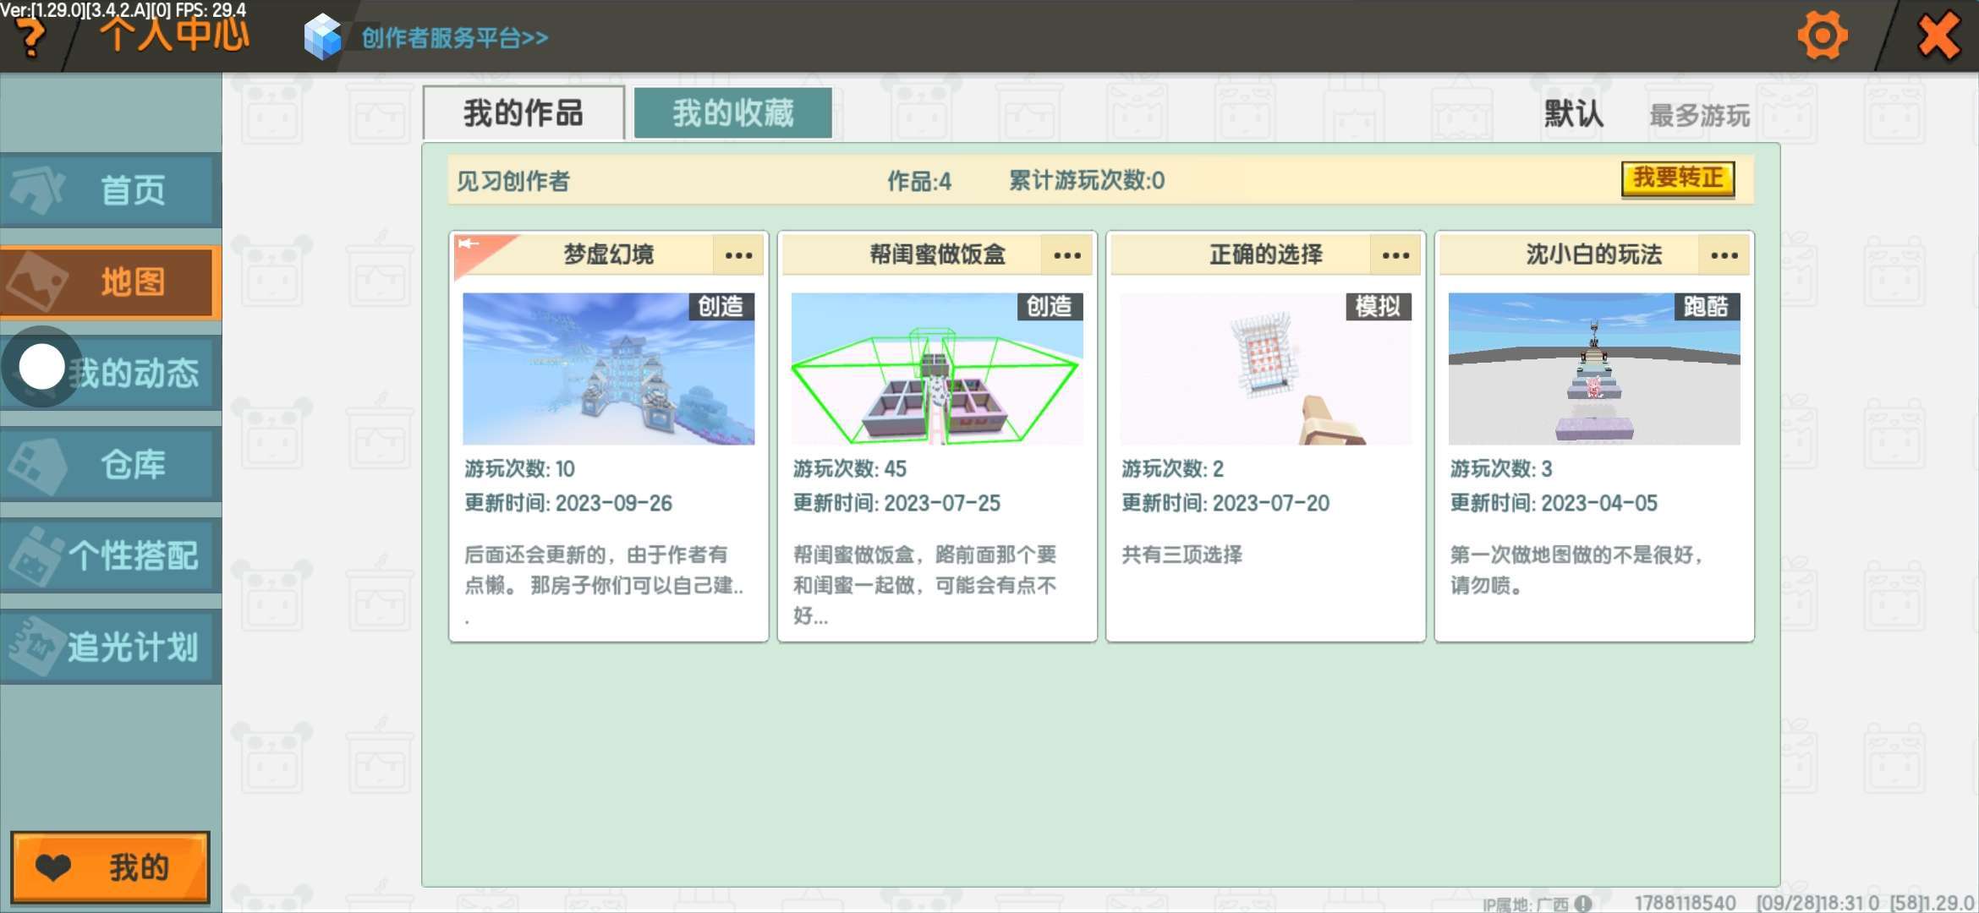Open settings with the orange gear icon
This screenshot has width=1979, height=913.
pos(1822,36)
